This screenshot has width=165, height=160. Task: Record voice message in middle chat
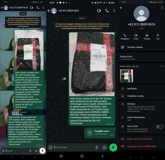coord(113,147)
